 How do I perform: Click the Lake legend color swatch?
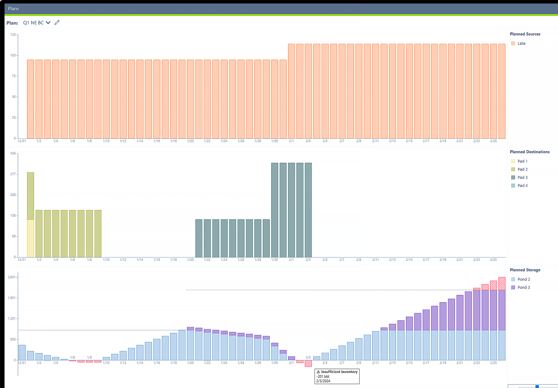tap(513, 44)
